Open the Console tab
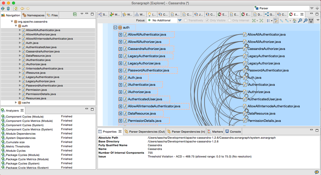321x175 pixels. (233, 131)
